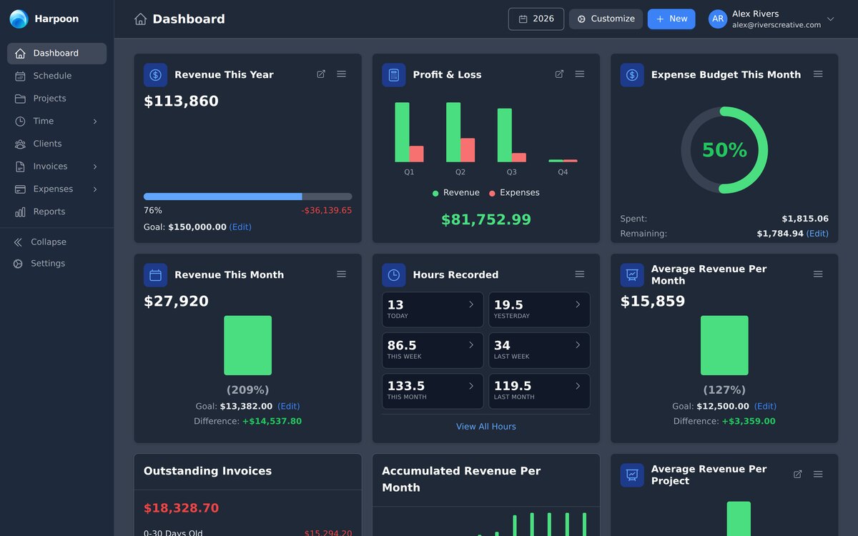Go to Schedule in the sidebar
The height and width of the screenshot is (536, 858).
(x=57, y=76)
